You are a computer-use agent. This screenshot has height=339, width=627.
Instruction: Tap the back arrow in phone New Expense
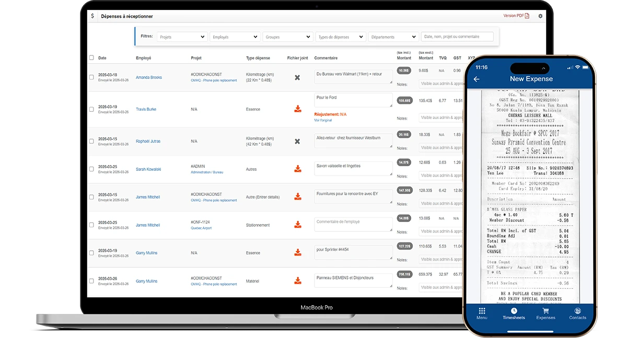[x=476, y=79]
